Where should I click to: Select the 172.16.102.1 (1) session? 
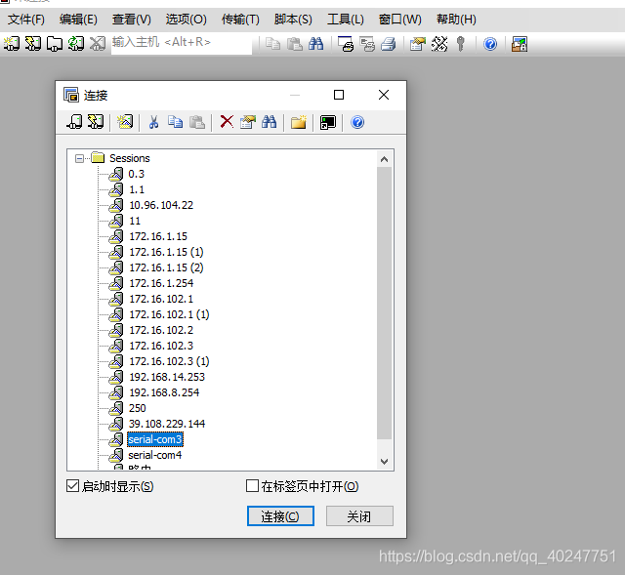pos(169,314)
